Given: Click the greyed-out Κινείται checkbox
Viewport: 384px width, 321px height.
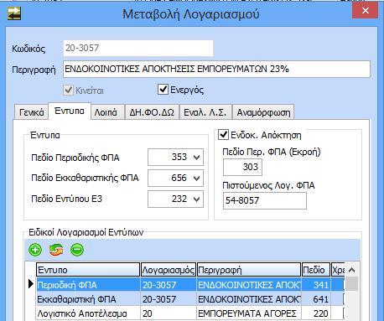Looking at the screenshot, I should pos(68,91).
